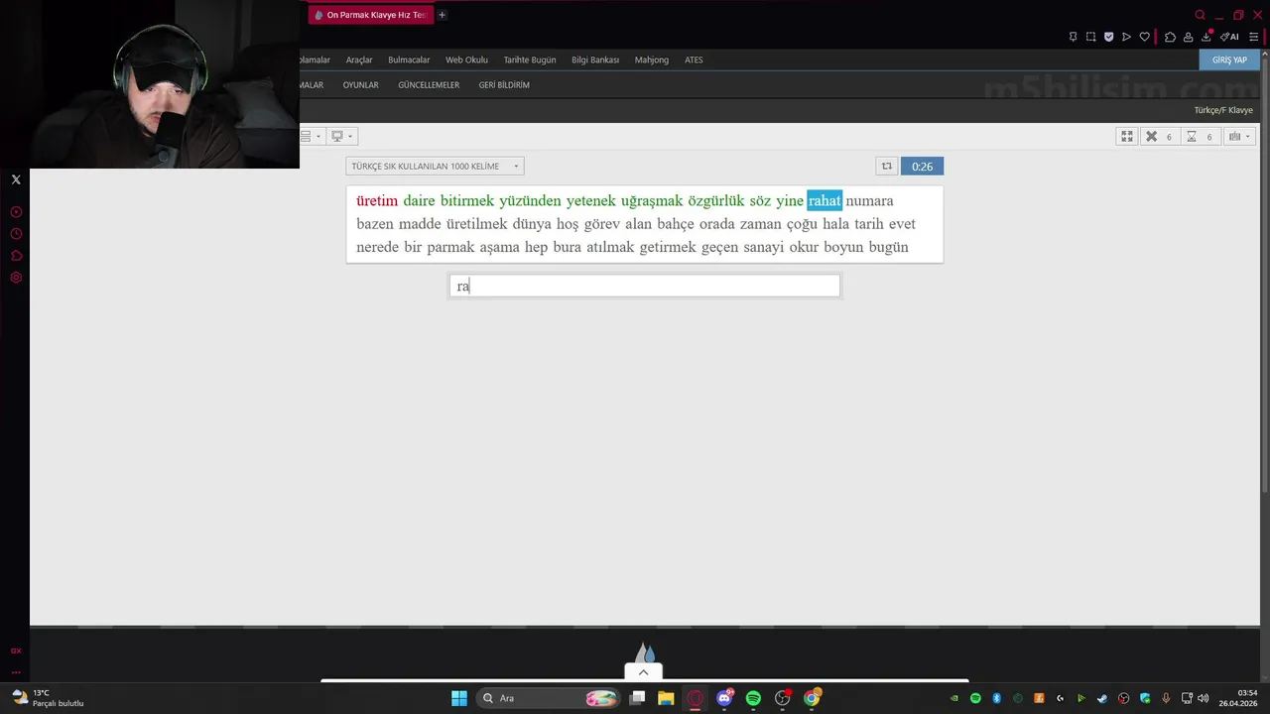Open the Araçlar menu

359,59
